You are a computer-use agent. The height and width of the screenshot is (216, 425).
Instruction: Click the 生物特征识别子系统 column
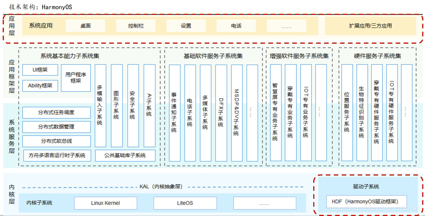pos(362,113)
